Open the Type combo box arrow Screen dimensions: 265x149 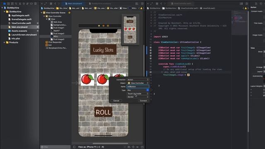147,90
